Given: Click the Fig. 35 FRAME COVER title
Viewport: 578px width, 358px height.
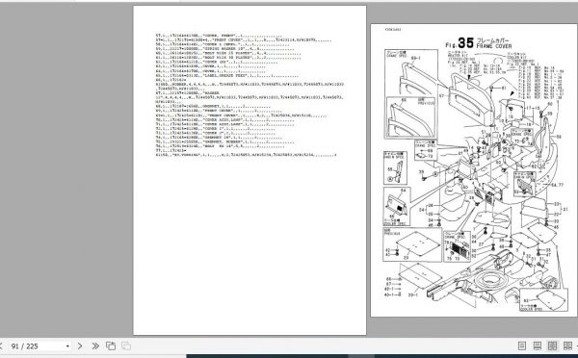Looking at the screenshot, I should (x=479, y=43).
